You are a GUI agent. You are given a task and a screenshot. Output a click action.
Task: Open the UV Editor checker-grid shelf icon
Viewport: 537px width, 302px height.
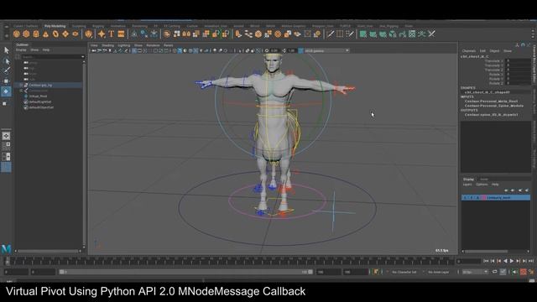tap(412, 34)
